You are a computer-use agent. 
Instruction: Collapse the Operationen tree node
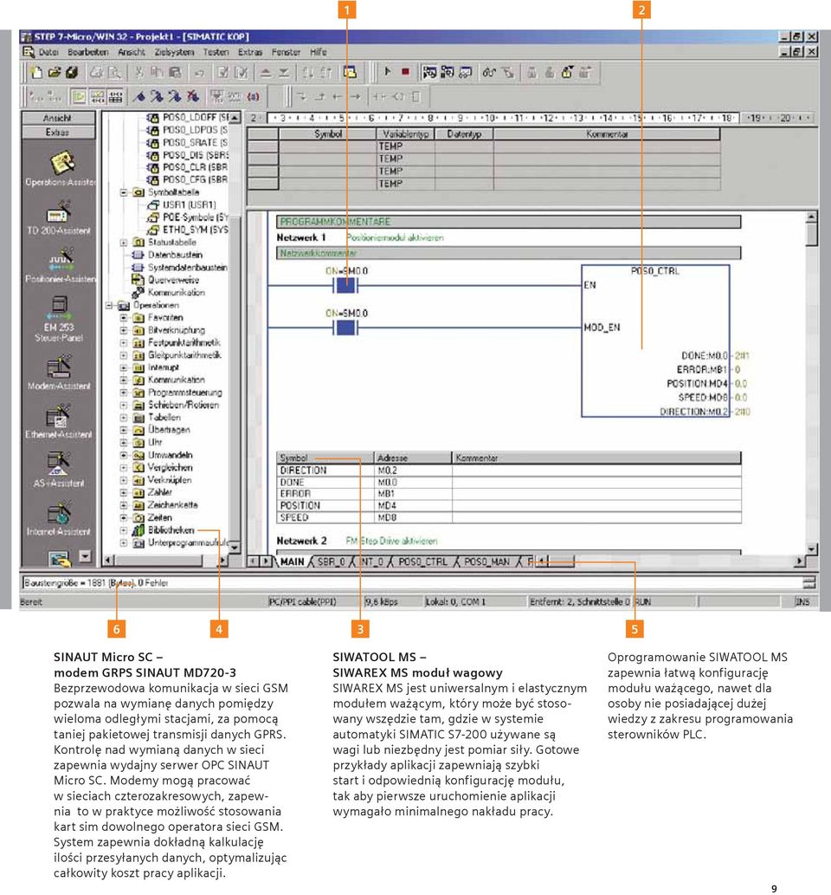[x=108, y=305]
